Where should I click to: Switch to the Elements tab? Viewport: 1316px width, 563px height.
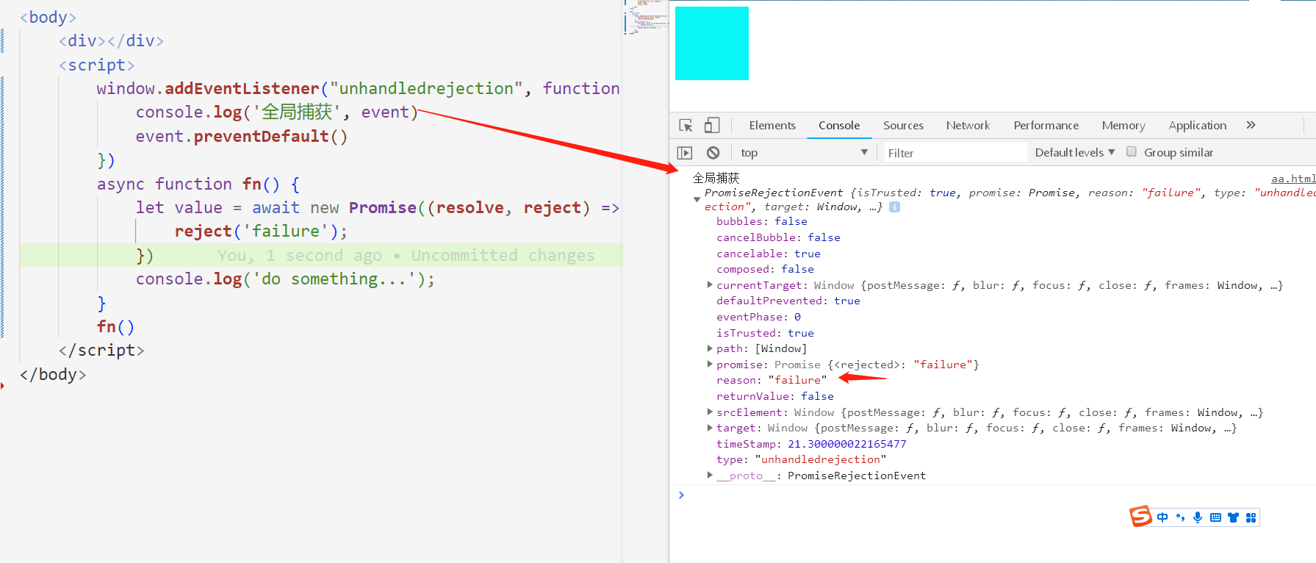tap(772, 126)
